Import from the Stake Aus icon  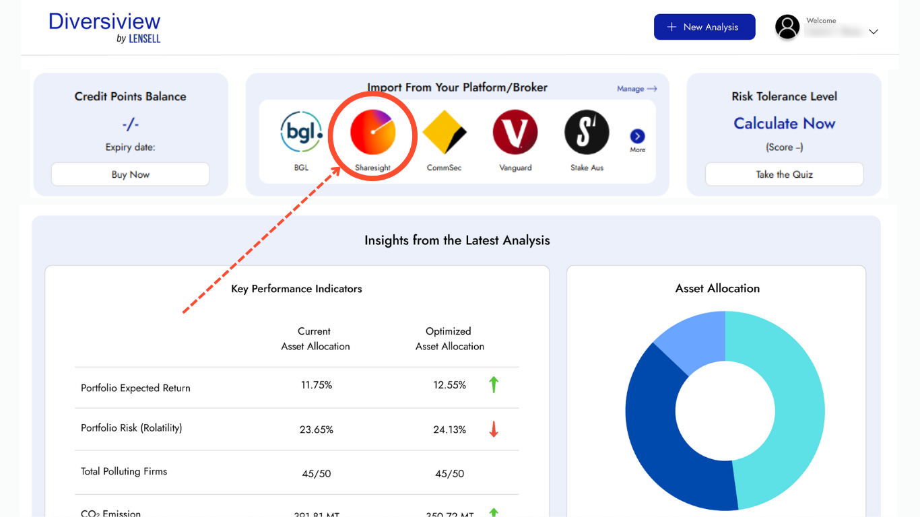587,131
